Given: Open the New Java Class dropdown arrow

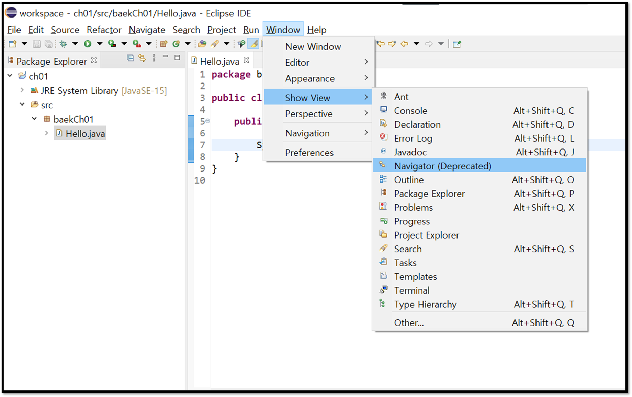Looking at the screenshot, I should (x=188, y=44).
